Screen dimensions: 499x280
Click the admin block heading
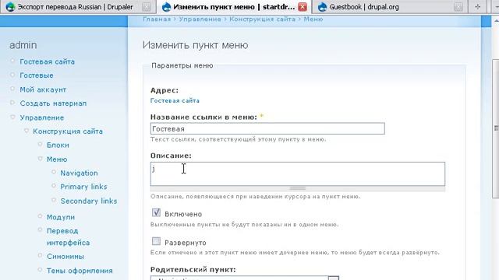pos(23,45)
